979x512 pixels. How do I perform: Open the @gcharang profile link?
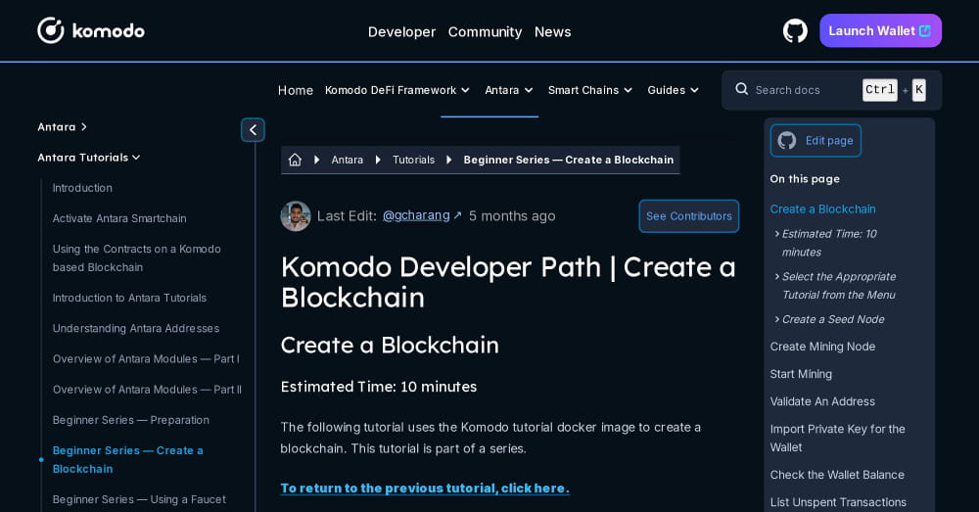tap(416, 215)
